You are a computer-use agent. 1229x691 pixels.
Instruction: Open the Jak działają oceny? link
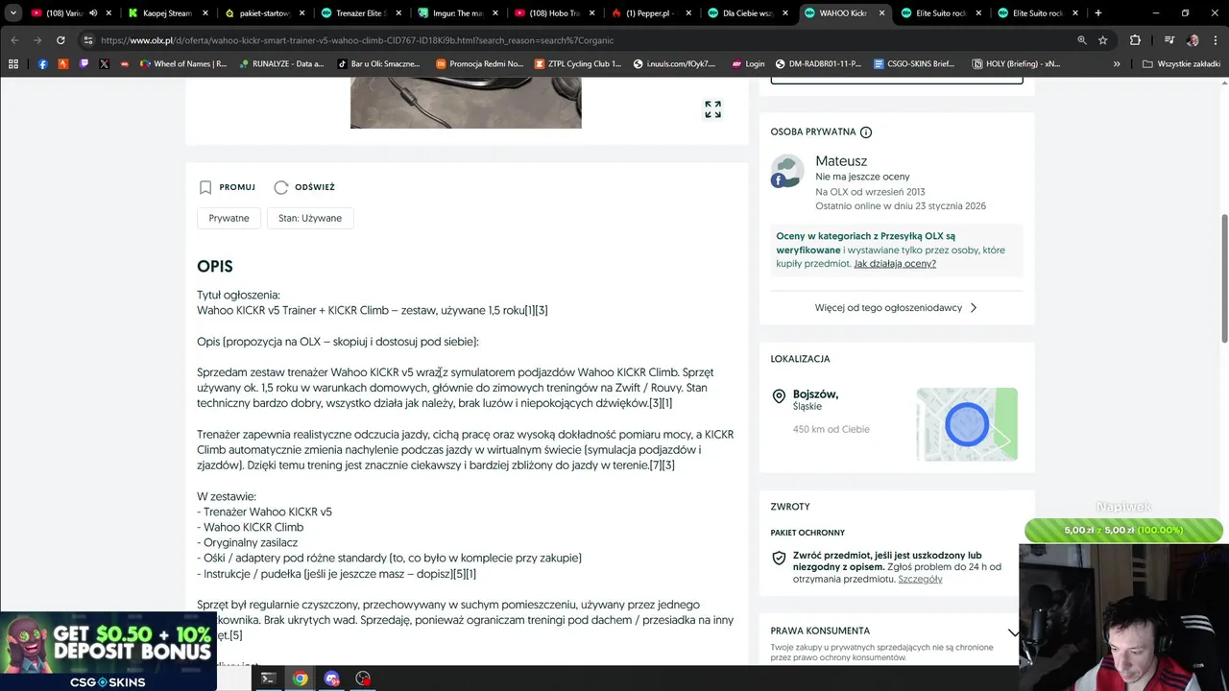[x=895, y=263]
